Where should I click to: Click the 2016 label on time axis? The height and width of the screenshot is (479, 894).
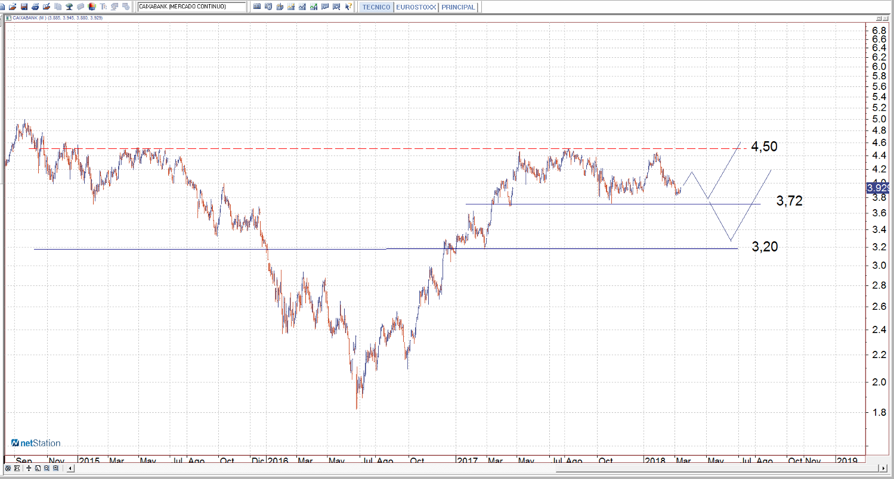tap(278, 461)
